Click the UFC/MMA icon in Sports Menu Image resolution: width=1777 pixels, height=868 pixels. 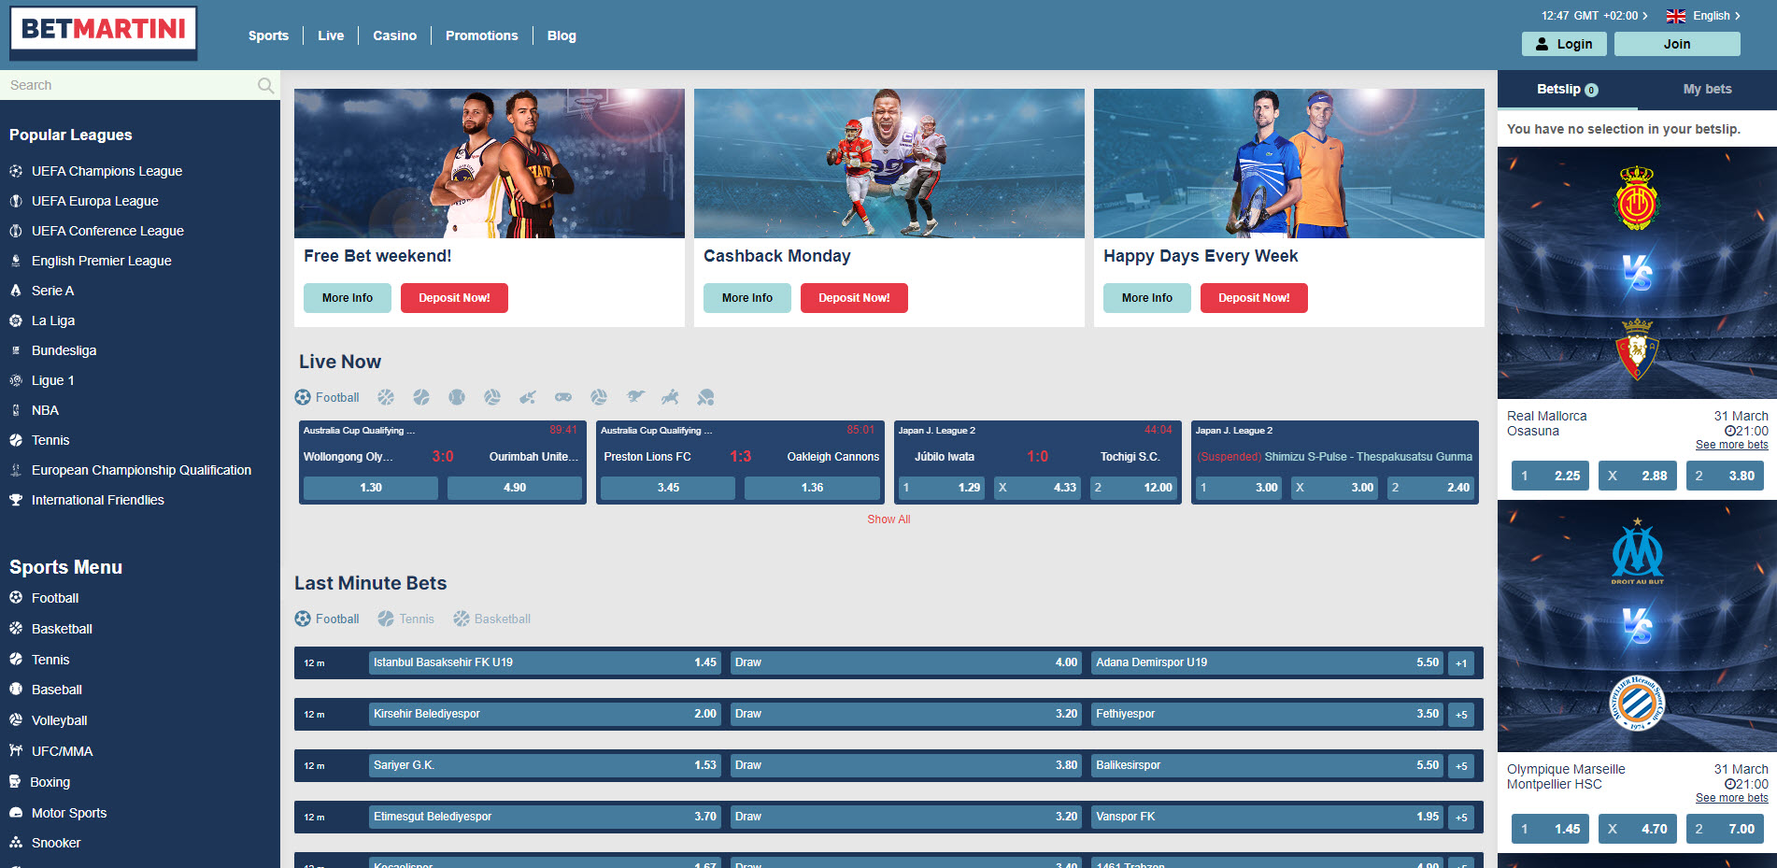16,751
